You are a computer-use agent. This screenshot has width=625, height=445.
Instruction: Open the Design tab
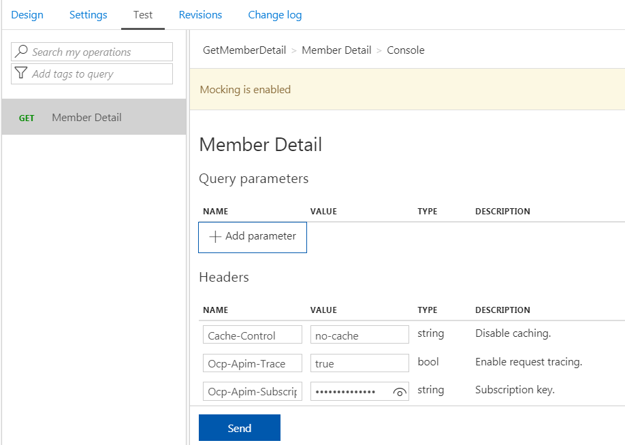pyautogui.click(x=27, y=15)
